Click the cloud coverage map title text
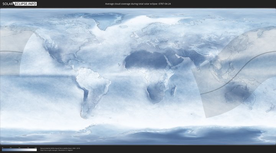 pyautogui.click(x=138, y=4)
